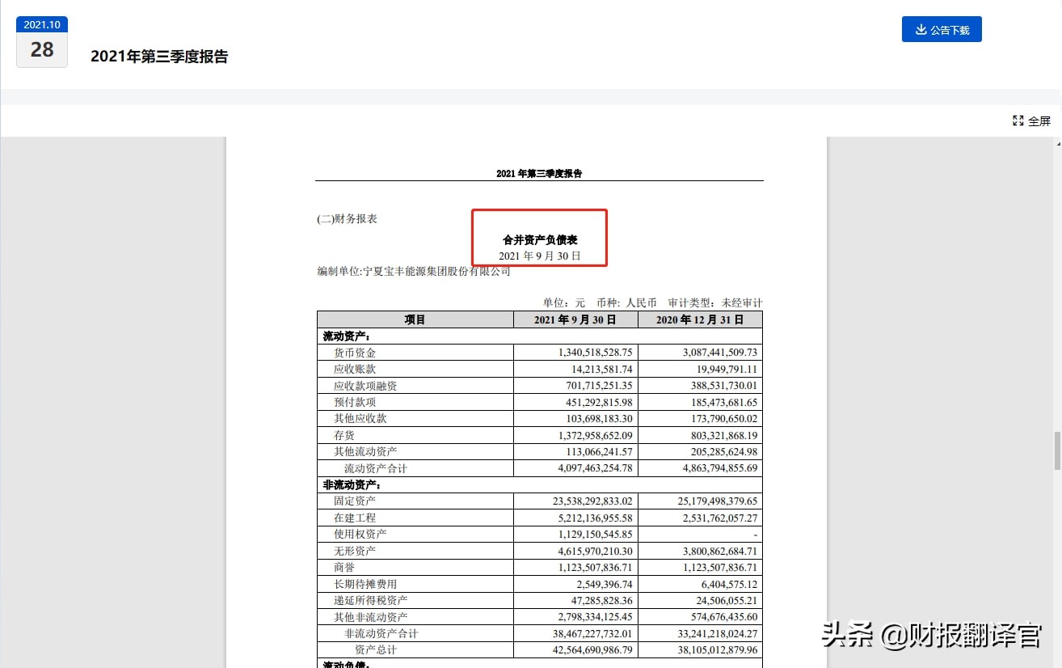Select the value 3,087,441,509.73
The image size is (1062, 668).
(719, 353)
